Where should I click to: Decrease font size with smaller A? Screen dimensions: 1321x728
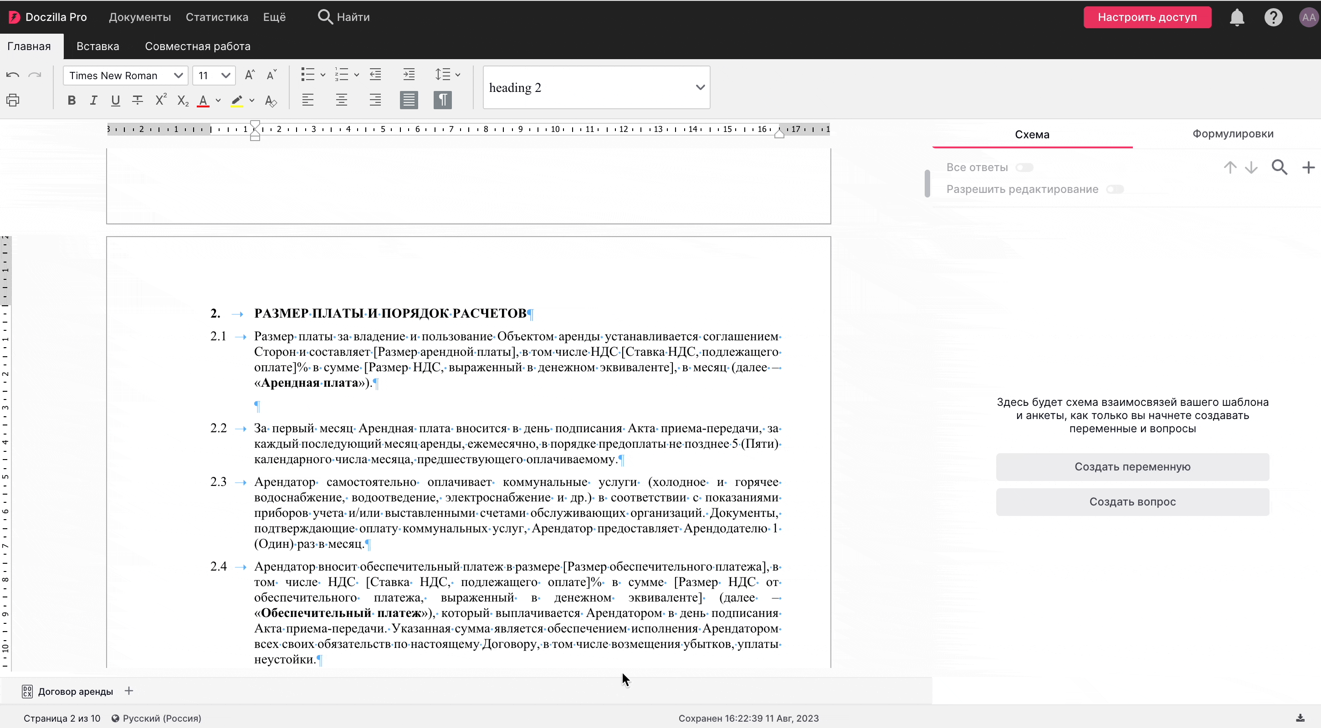point(271,75)
